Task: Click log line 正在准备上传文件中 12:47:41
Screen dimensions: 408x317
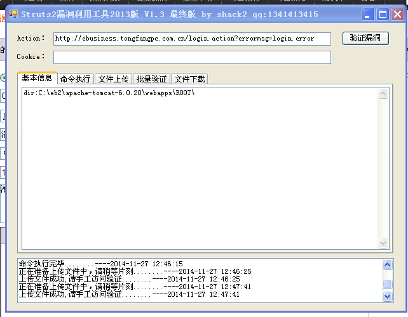Action: [x=135, y=287]
